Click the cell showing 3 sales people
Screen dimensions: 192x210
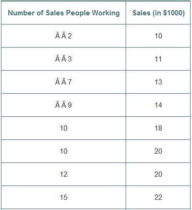click(64, 59)
